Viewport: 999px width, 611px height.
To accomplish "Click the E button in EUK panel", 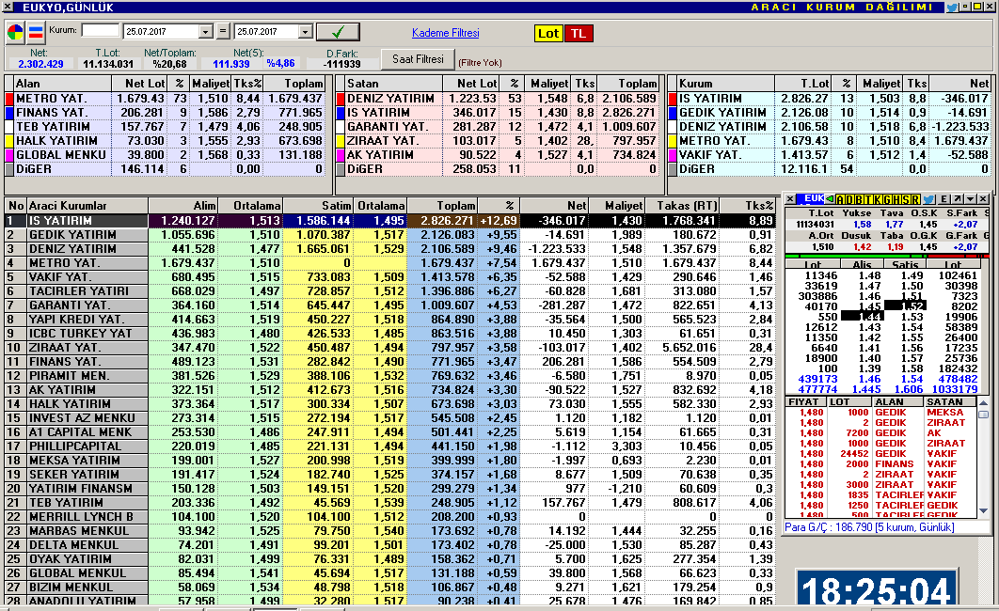I will 944,199.
